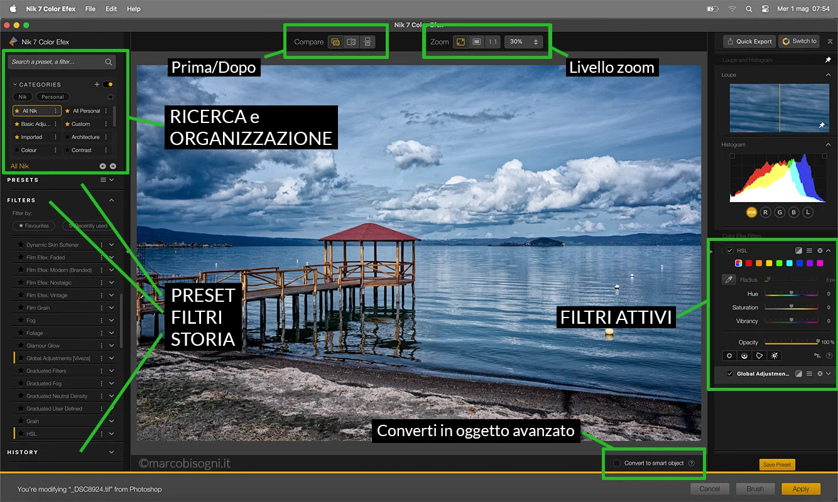Open the three-dot menu for All Nik

point(55,111)
